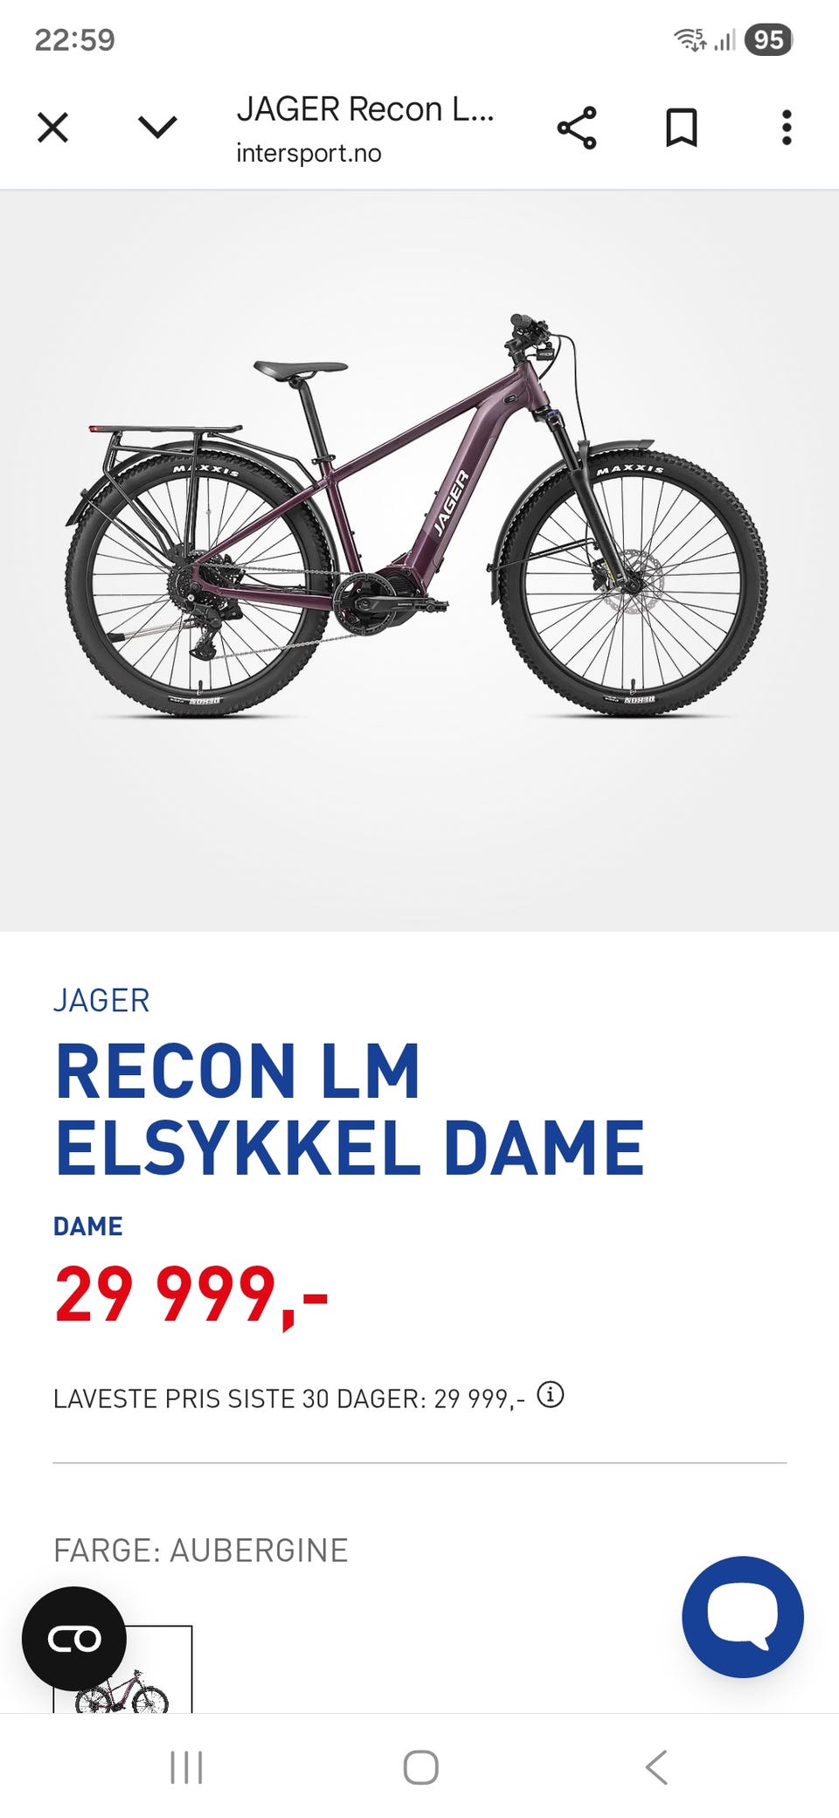Navigate back using Android back arrow
Viewport: 839px width, 1818px height.
click(656, 1767)
